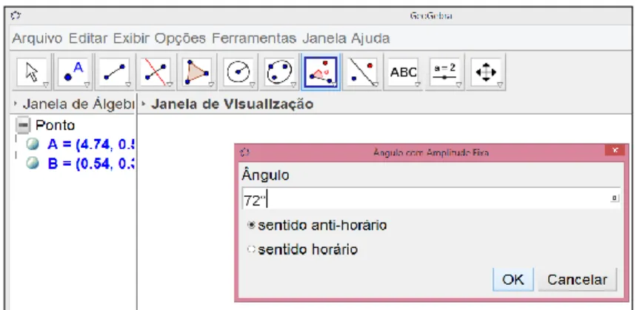637x310 pixels.
Task: Select the Polygon tool
Action: tap(198, 73)
